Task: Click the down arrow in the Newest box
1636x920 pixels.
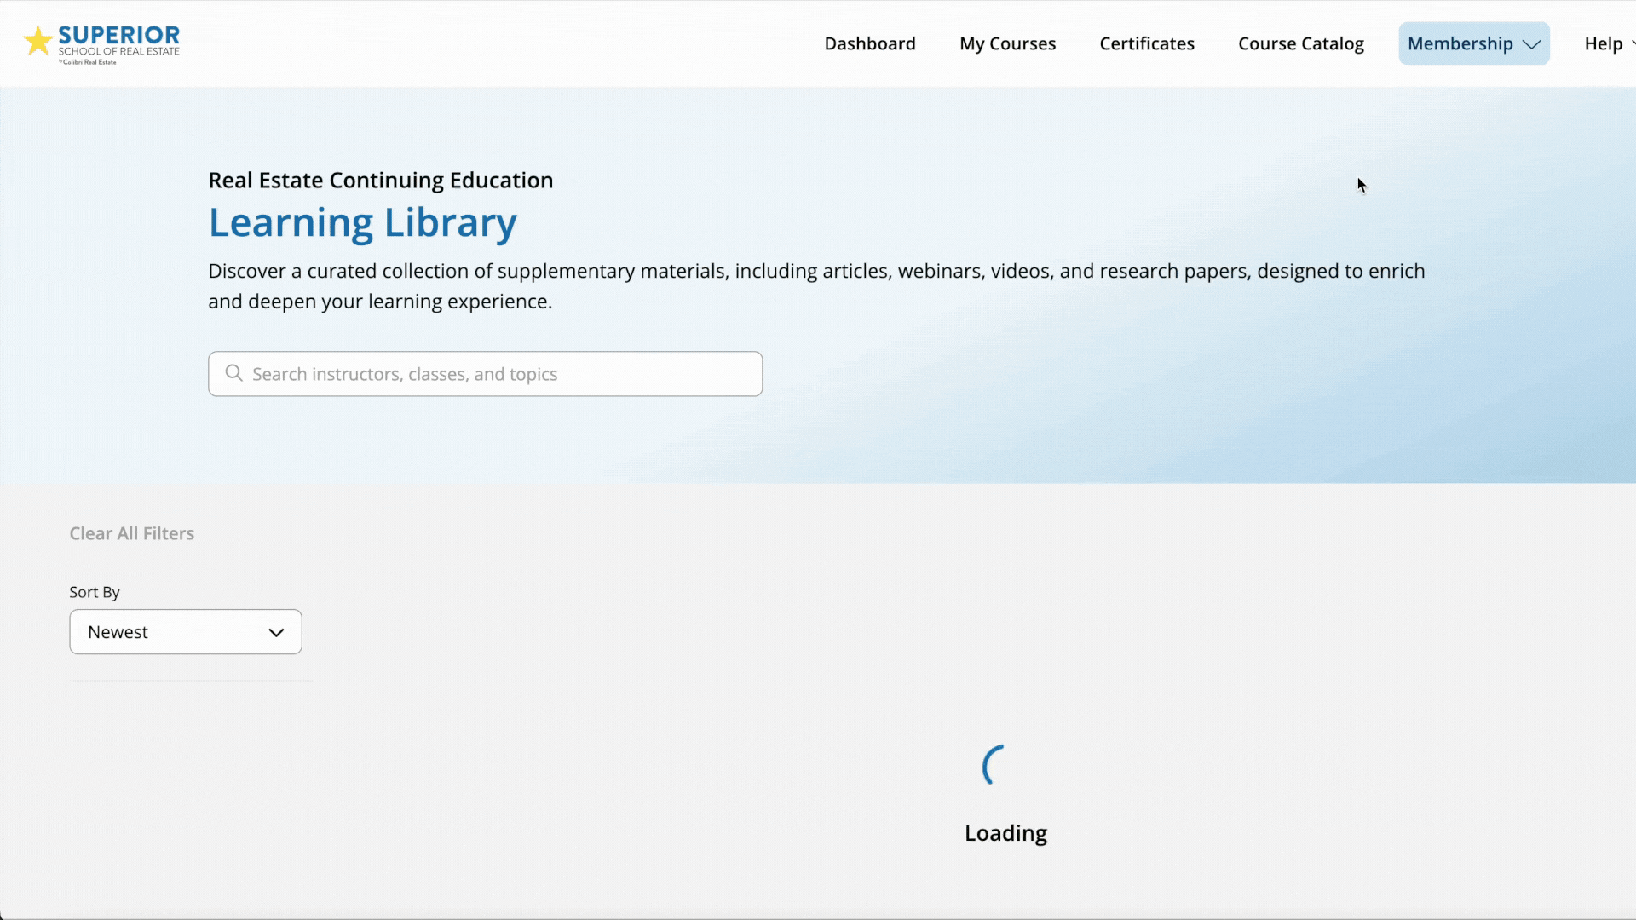Action: (276, 632)
